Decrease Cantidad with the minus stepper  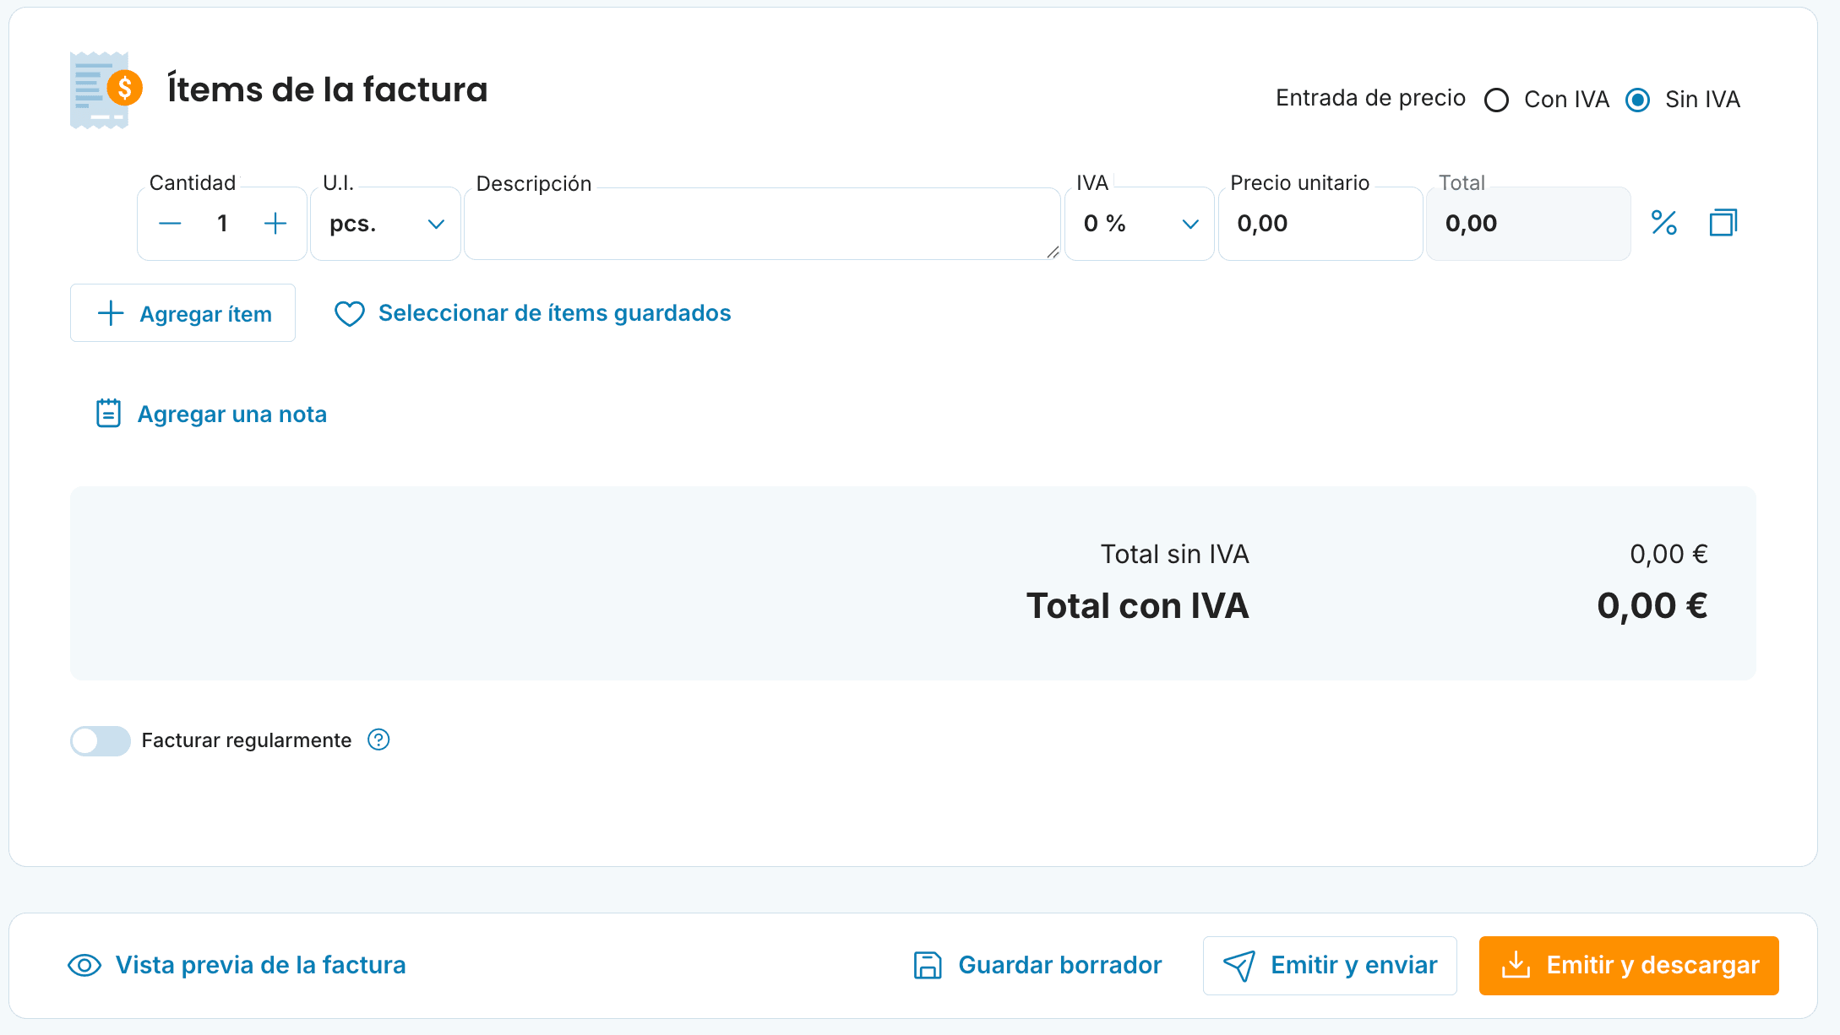[170, 224]
